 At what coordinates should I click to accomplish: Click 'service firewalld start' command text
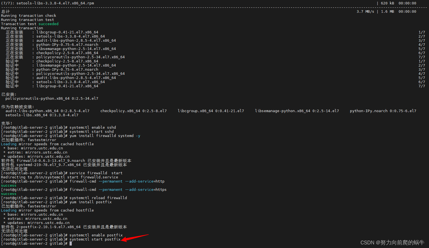pyautogui.click(x=96, y=173)
